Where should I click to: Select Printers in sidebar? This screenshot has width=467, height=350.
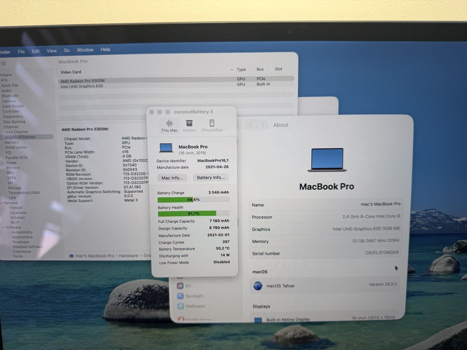pyautogui.click(x=13, y=167)
